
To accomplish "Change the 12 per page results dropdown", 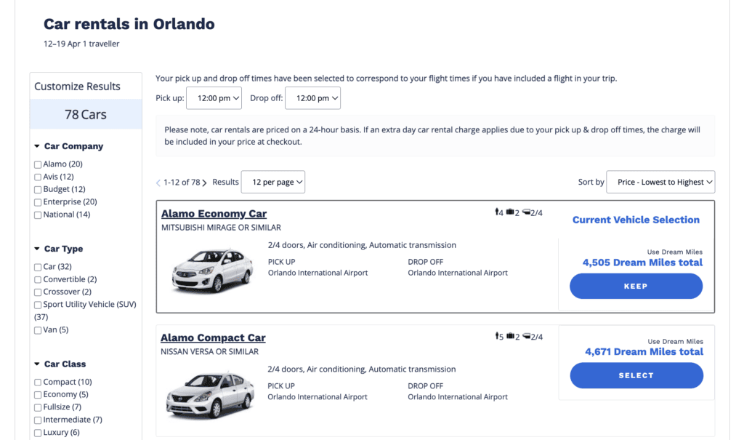I will tap(273, 183).
